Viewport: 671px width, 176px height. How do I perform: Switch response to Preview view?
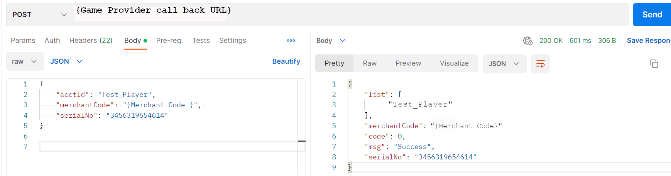408,63
